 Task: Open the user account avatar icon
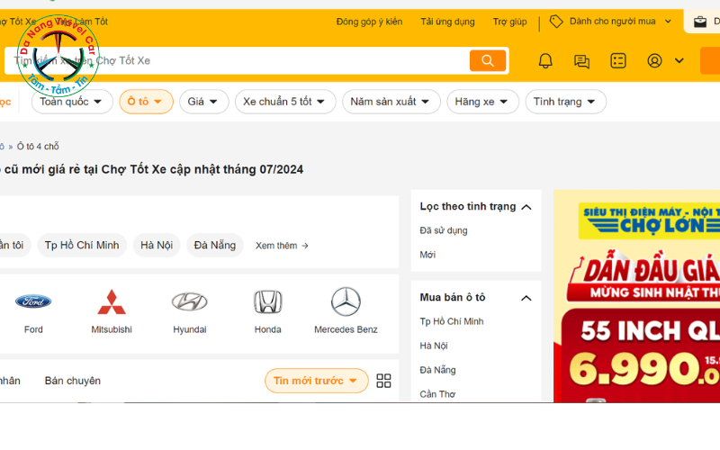(x=654, y=60)
